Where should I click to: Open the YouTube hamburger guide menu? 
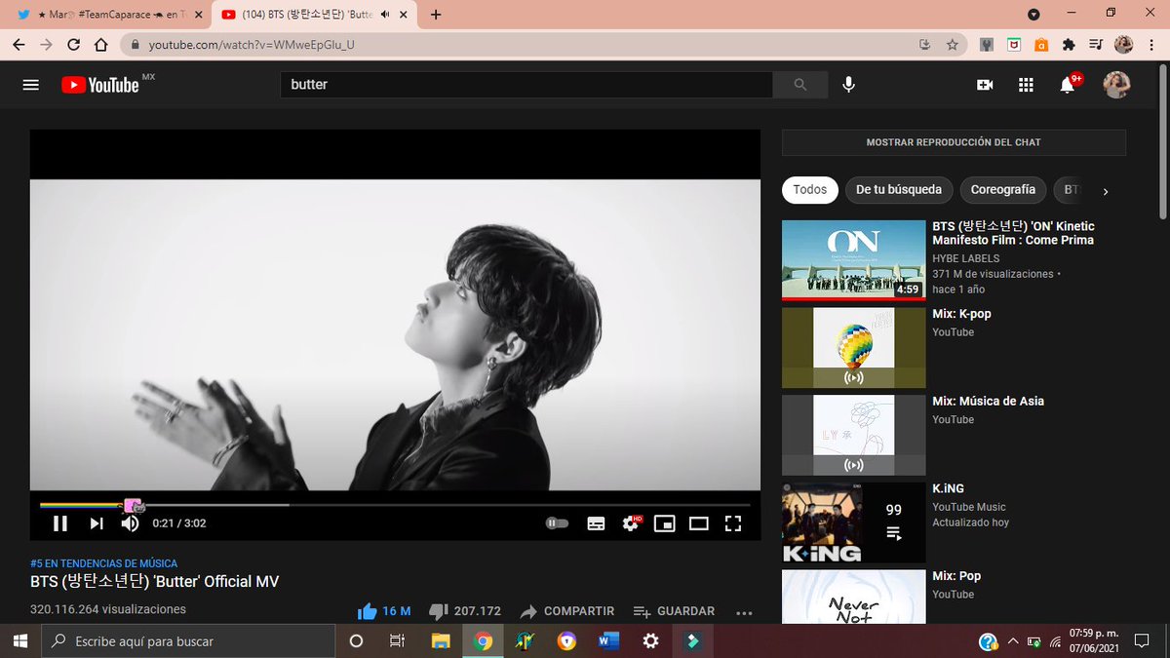[x=30, y=85]
